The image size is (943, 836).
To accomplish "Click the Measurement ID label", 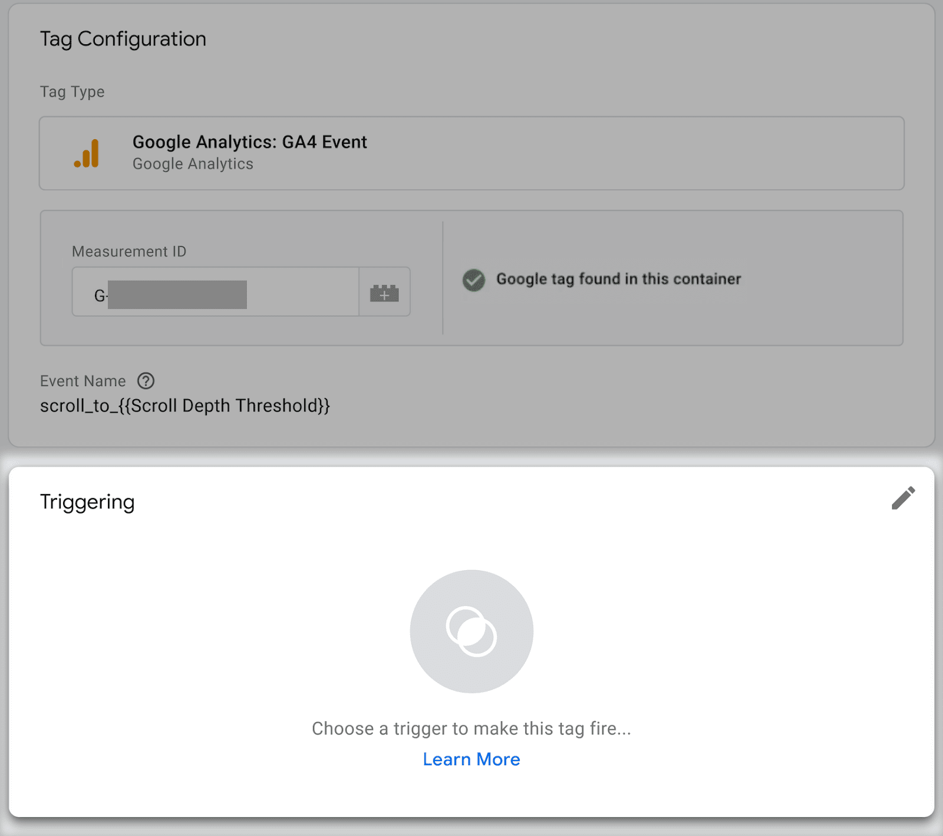I will (x=128, y=251).
